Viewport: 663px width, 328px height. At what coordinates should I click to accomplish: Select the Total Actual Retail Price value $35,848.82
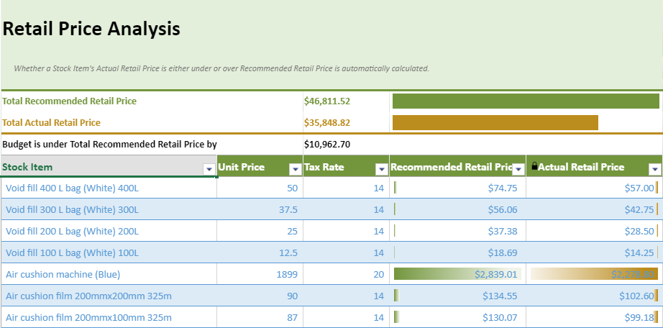point(327,123)
